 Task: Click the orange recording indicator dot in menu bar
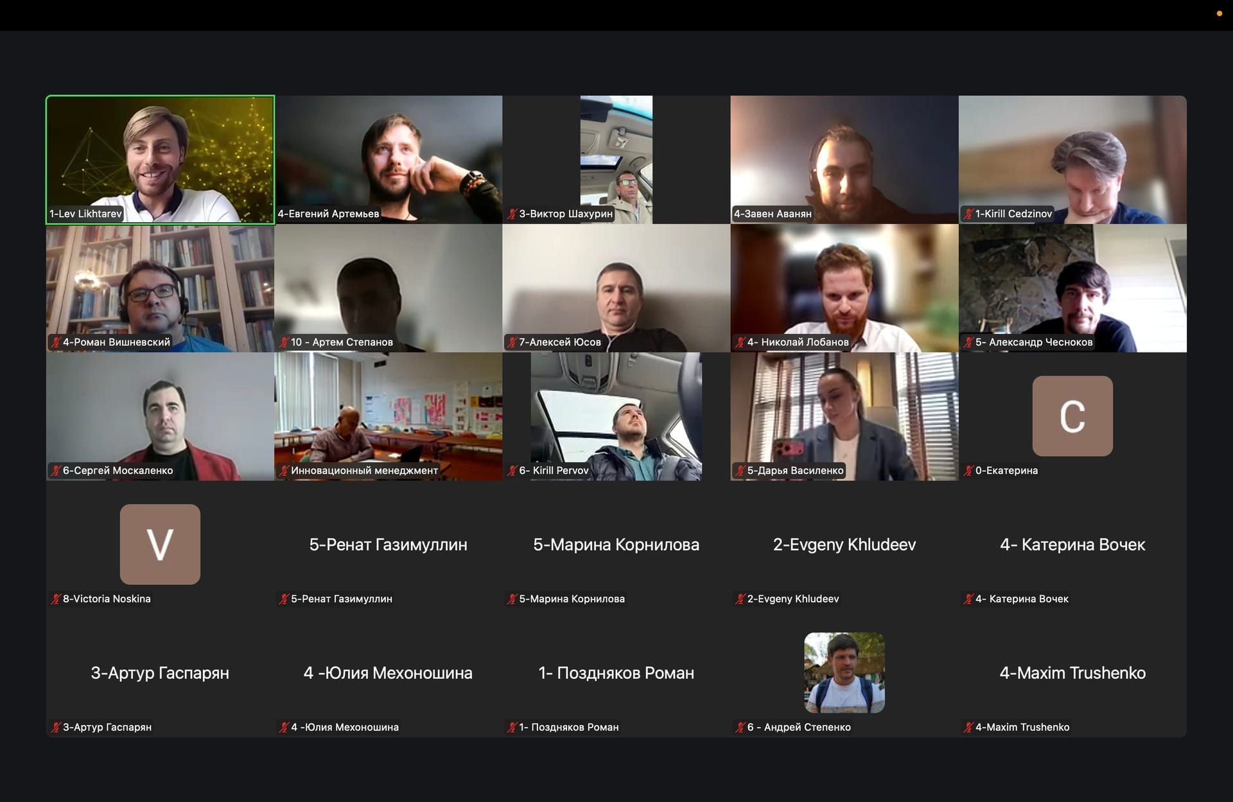tap(1220, 13)
